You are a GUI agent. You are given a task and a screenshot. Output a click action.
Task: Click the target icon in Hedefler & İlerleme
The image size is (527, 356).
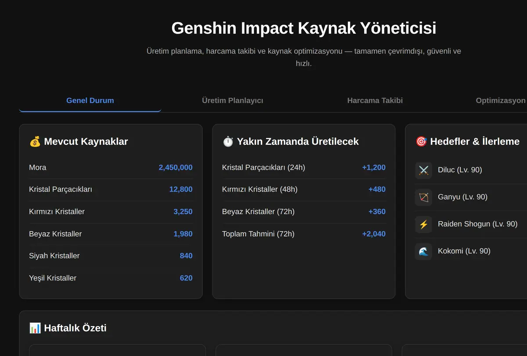(x=421, y=141)
